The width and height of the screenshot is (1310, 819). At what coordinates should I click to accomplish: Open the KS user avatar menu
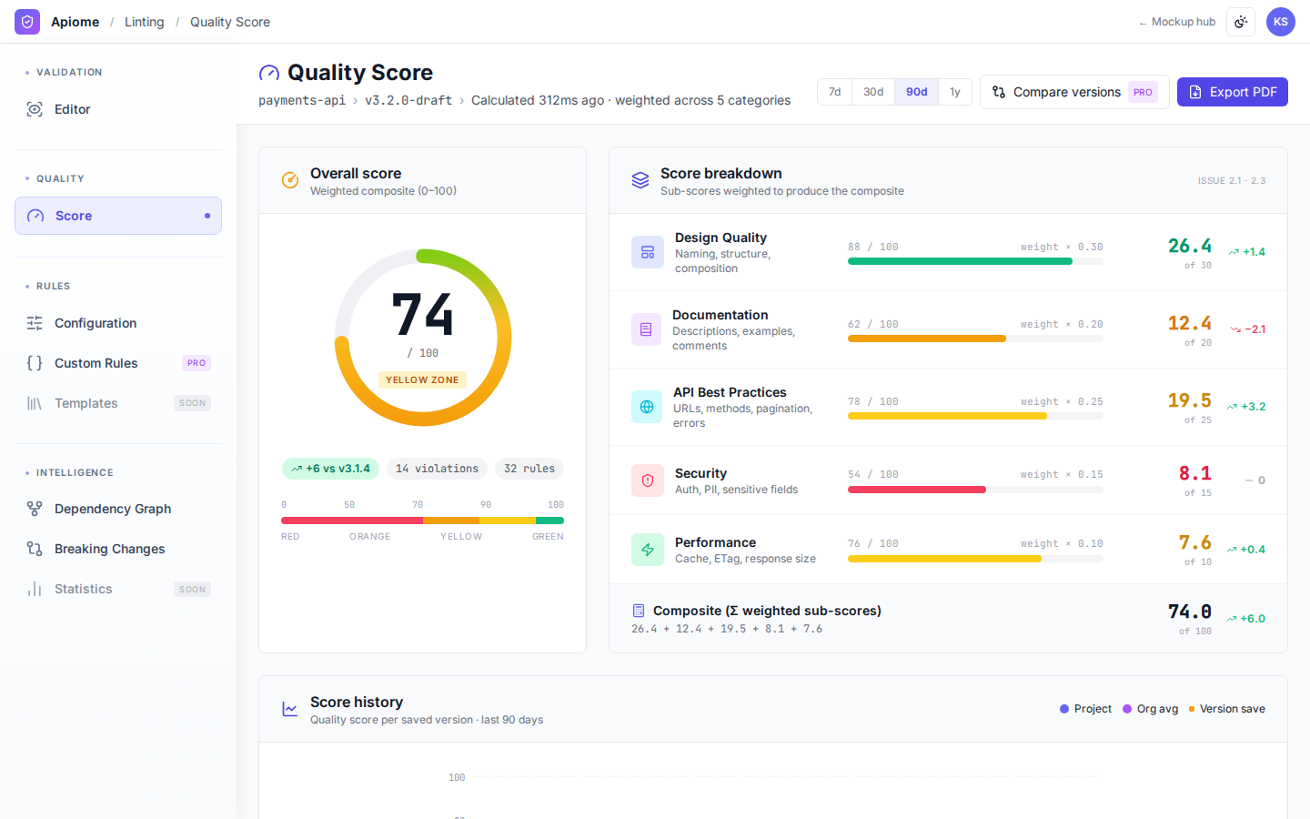pyautogui.click(x=1281, y=22)
